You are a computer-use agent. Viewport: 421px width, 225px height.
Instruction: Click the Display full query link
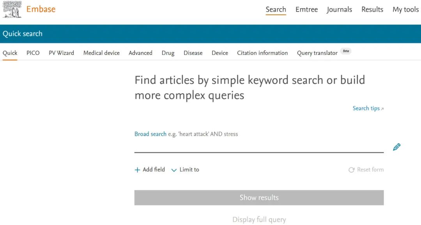259,220
